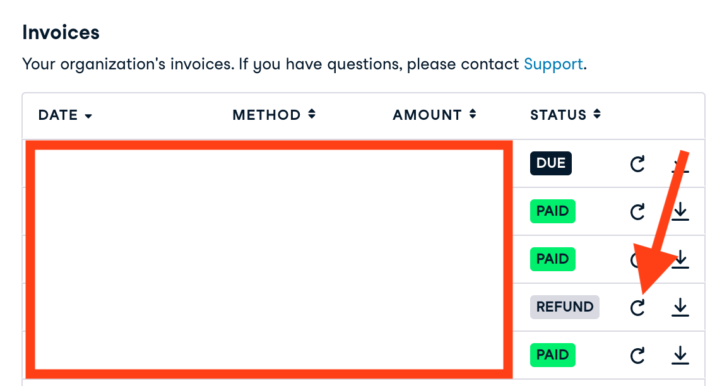Click the REFUND status badge
The height and width of the screenshot is (386, 722).
(x=564, y=307)
